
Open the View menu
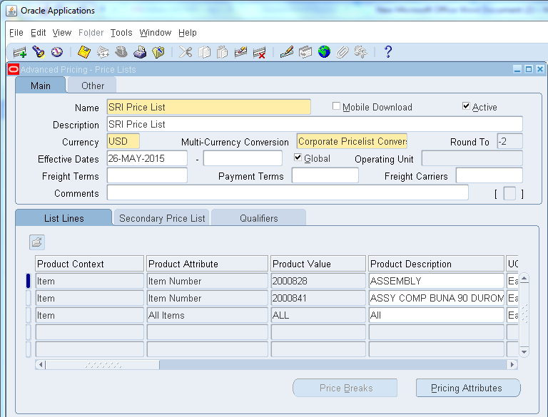tap(62, 33)
